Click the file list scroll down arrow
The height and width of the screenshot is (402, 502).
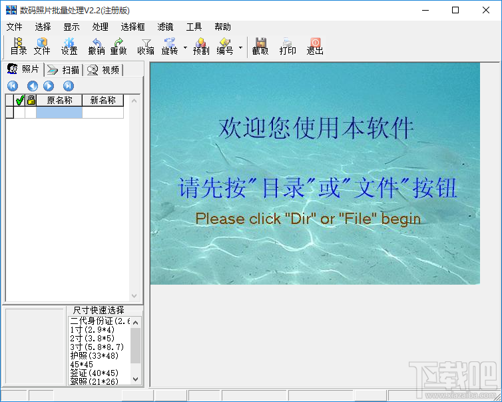(134, 295)
